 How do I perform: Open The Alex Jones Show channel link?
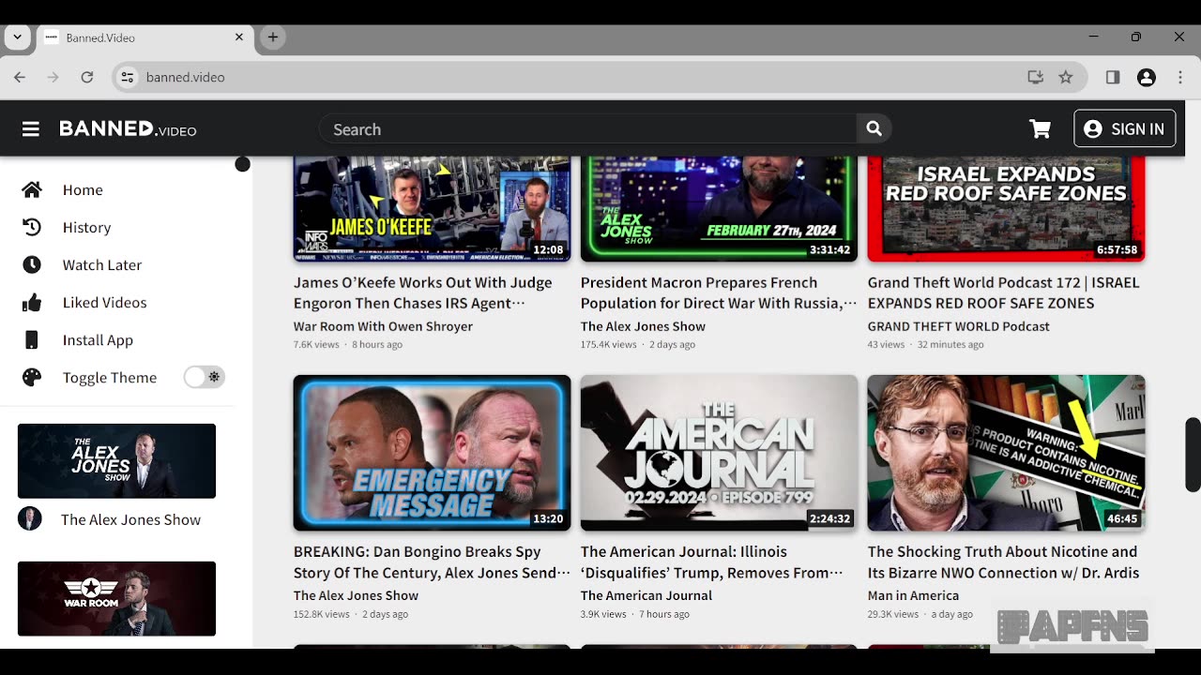coord(130,519)
